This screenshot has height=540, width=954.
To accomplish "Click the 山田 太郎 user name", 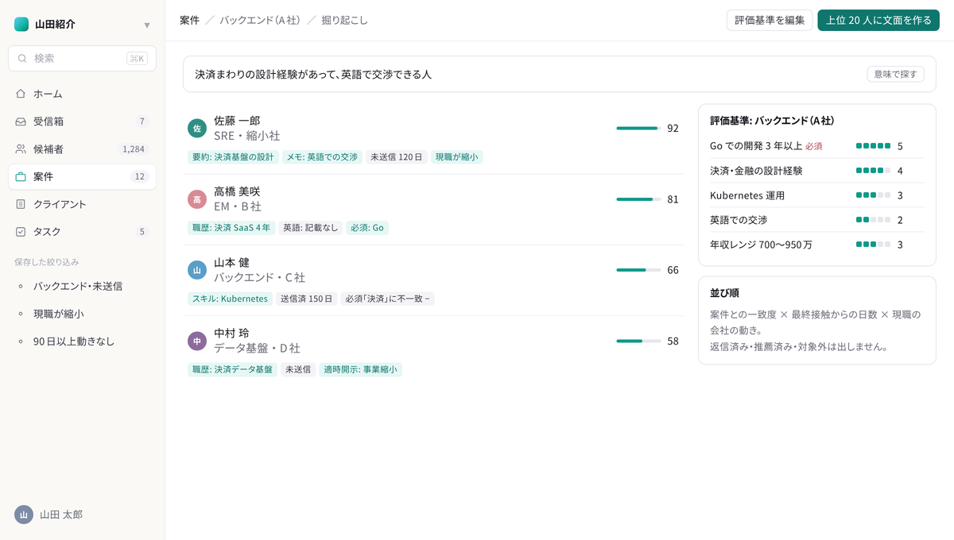I will click(x=61, y=515).
